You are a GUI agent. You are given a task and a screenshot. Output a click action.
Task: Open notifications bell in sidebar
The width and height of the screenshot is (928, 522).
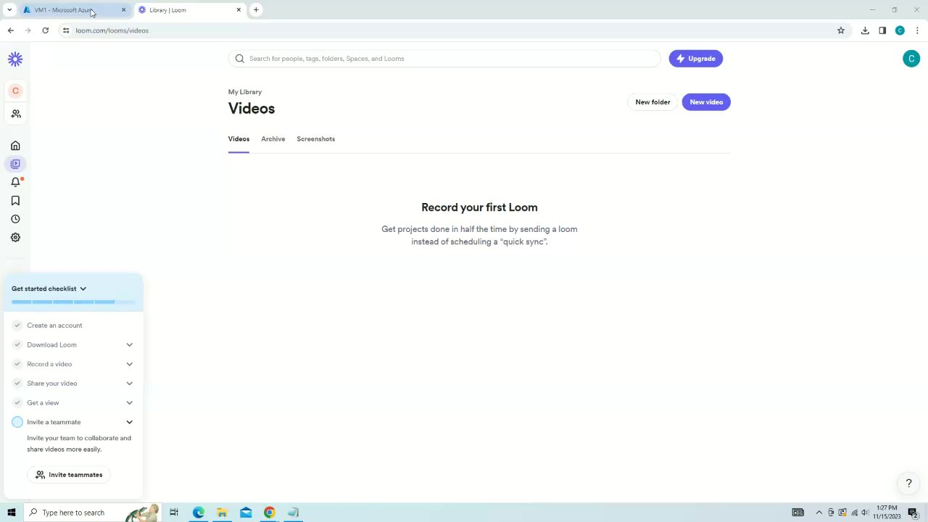coord(15,182)
